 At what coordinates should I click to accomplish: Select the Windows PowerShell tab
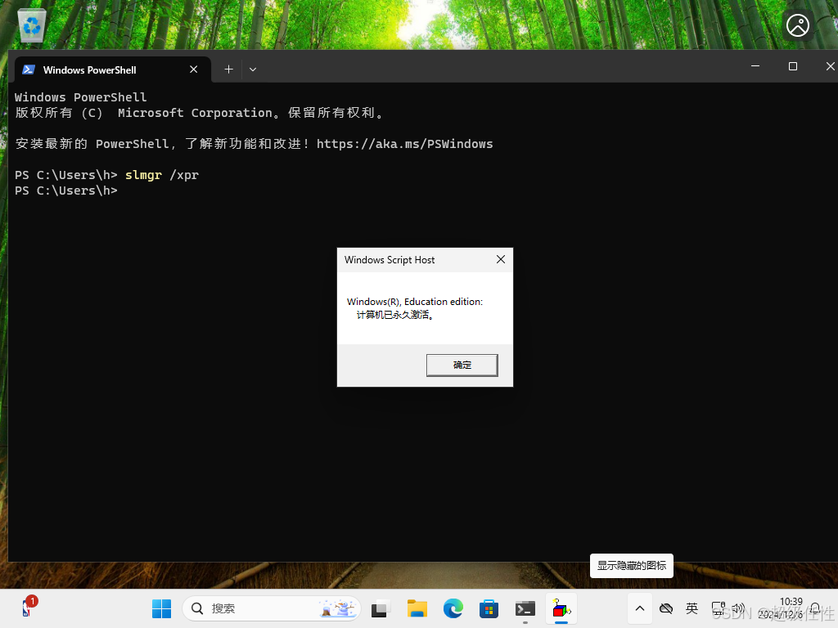point(112,70)
